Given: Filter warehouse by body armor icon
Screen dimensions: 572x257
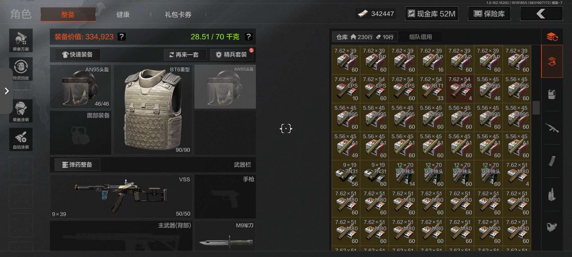Looking at the screenshot, I should coord(551,95).
